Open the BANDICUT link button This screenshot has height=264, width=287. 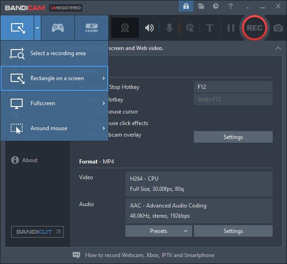pos(37,232)
